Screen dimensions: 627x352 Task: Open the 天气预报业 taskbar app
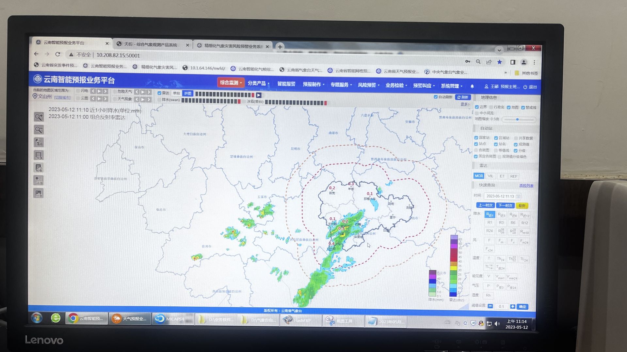tap(130, 319)
